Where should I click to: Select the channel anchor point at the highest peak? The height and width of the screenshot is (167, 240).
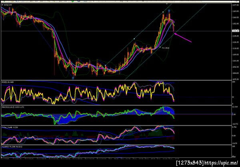[163, 12]
